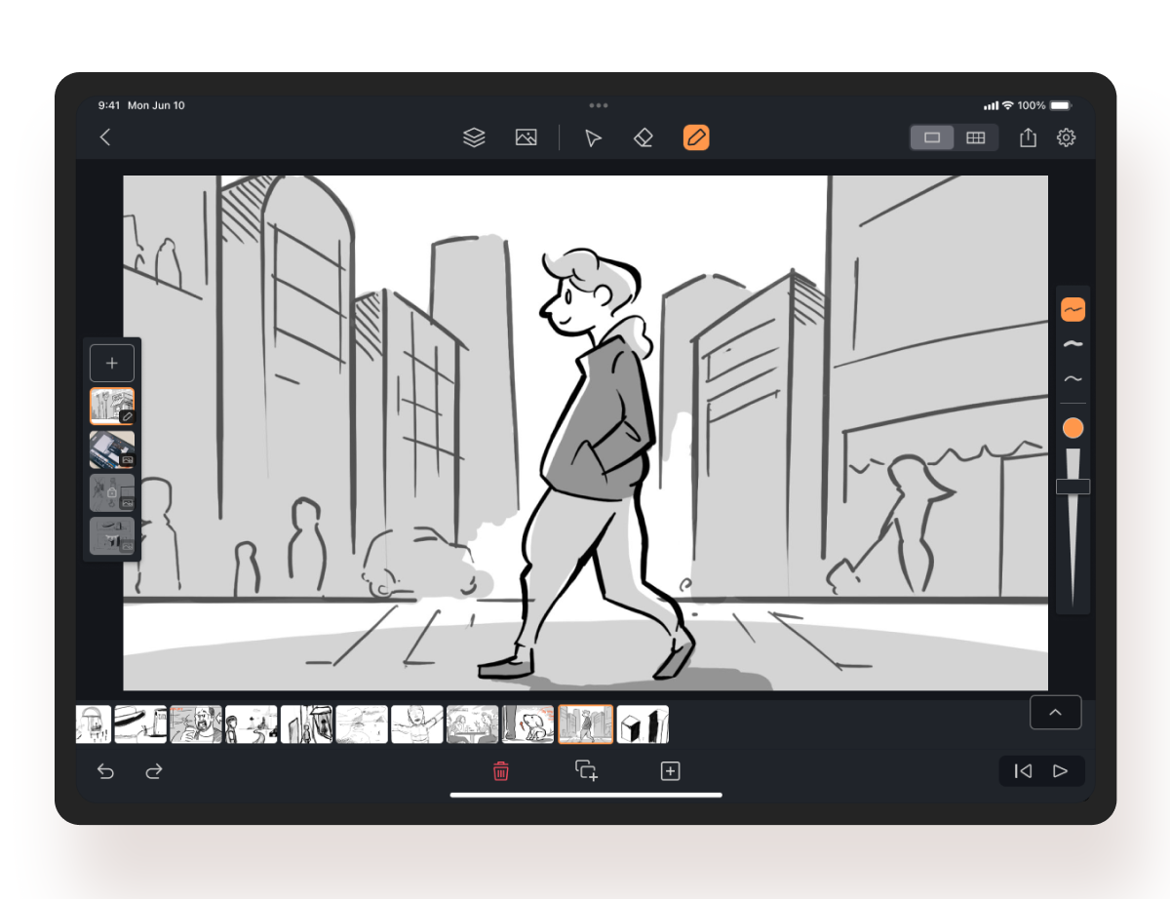Switch to single frame view

click(932, 137)
